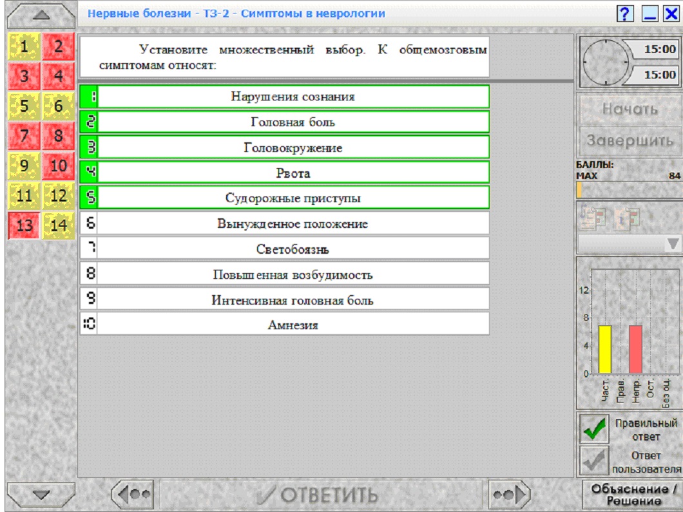Image resolution: width=683 pixels, height=512 pixels.
Task: Jump to question 4
Action: pos(59,76)
